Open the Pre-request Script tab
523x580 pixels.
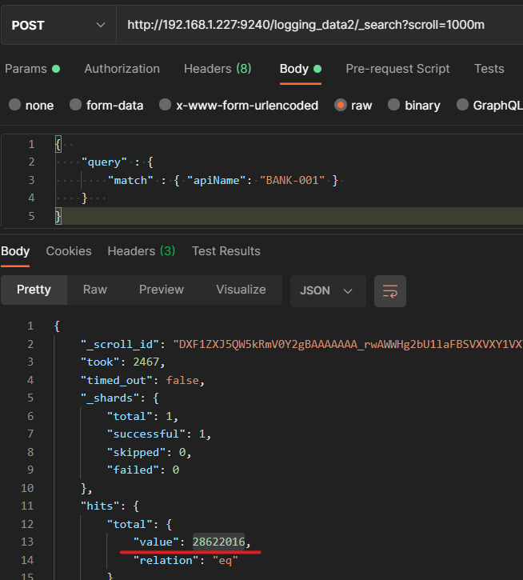point(397,69)
